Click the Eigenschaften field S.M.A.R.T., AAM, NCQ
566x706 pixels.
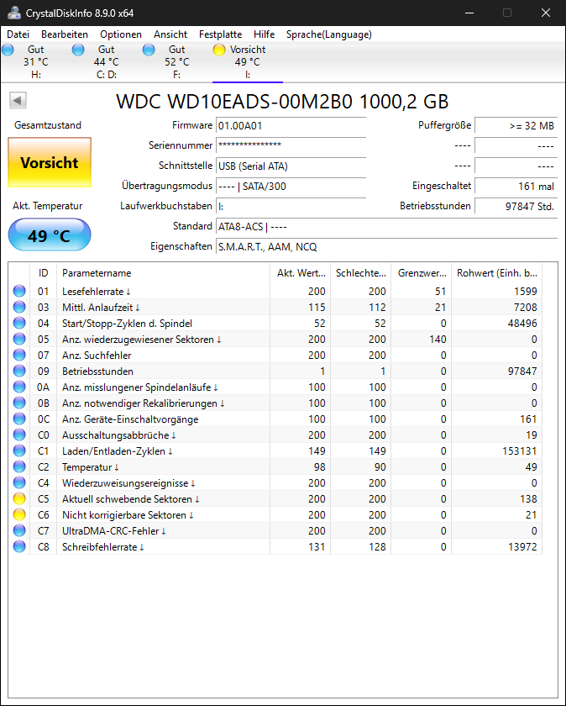(386, 247)
